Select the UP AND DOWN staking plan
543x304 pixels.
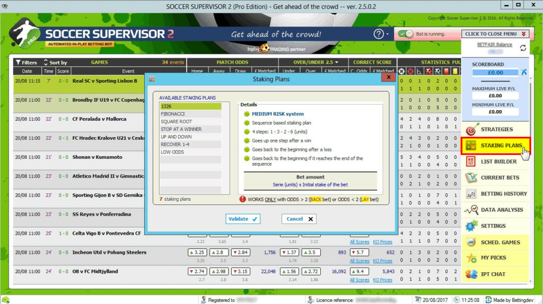[190, 137]
